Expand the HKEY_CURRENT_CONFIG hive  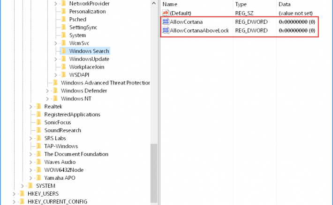coord(14,202)
